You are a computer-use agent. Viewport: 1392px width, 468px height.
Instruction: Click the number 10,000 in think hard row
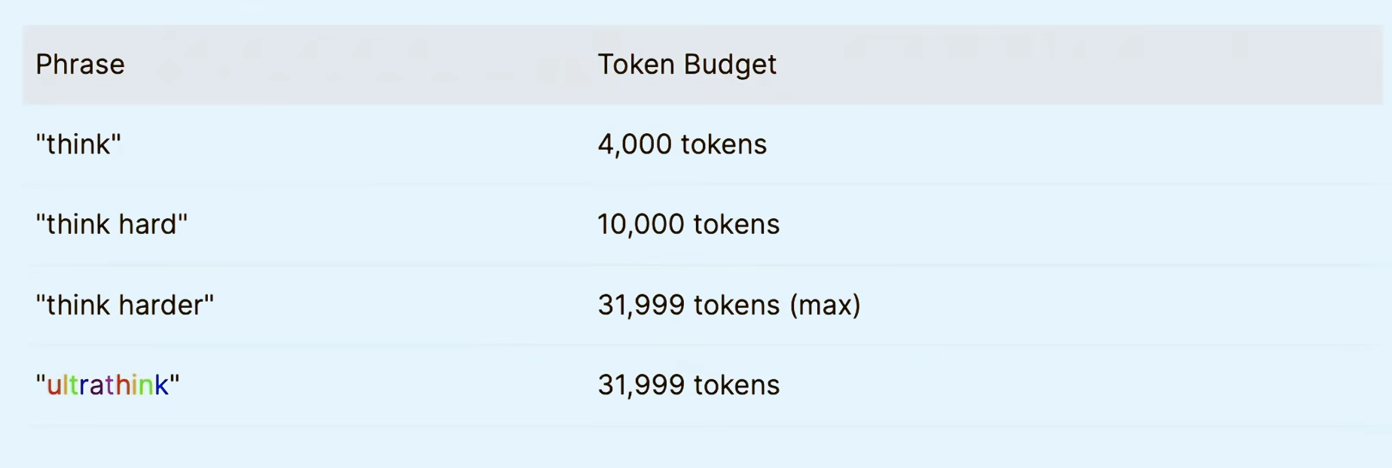coord(640,224)
